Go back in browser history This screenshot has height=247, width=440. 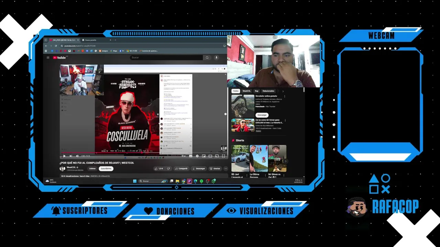point(46,46)
